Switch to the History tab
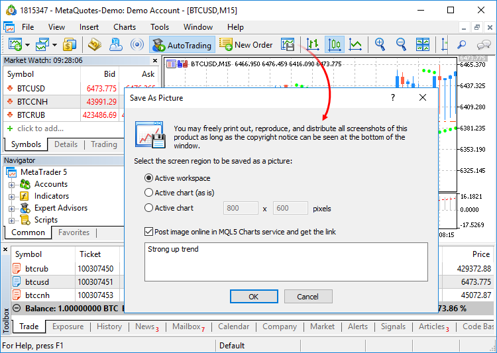Screen dimensions: 497x353 click(x=109, y=327)
